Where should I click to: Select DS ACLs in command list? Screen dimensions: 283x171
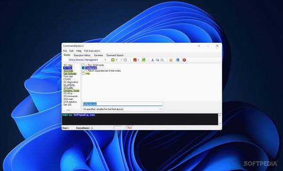[x=68, y=93]
